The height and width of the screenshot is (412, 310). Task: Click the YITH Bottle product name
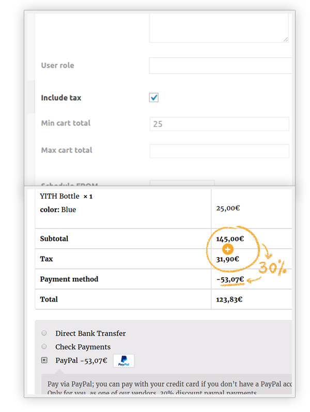(x=59, y=196)
